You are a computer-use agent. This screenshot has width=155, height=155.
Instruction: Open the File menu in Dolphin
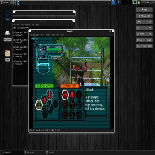point(31,35)
